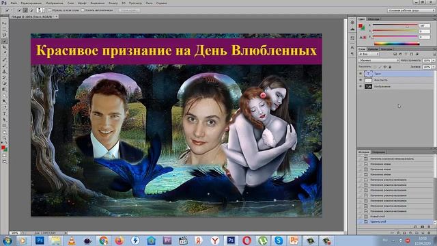437x246 pixels.
Task: Select the Crop tool
Action: point(4,47)
